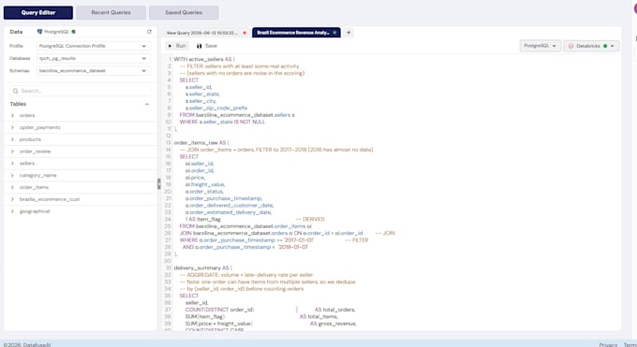Save the current query

tap(207, 46)
